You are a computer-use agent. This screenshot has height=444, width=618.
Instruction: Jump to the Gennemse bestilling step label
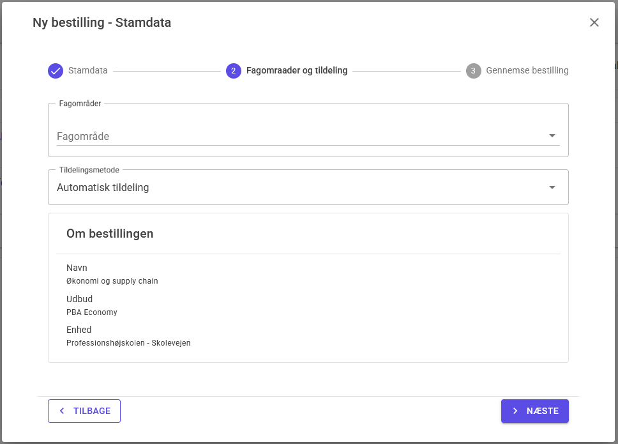coord(527,71)
